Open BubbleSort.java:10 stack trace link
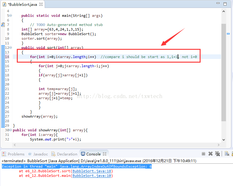Image resolution: width=233 pixels, height=186 pixels. [92, 176]
